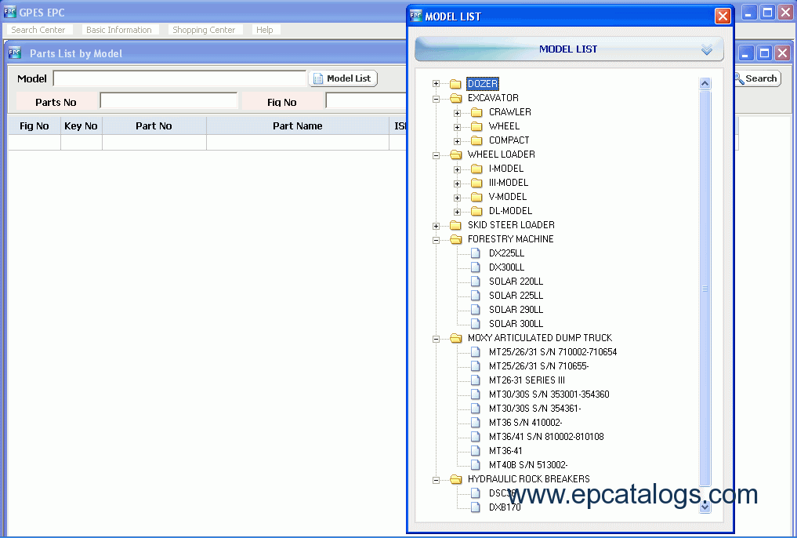Image resolution: width=797 pixels, height=538 pixels.
Task: Click the Fig No column header
Action: (34, 126)
